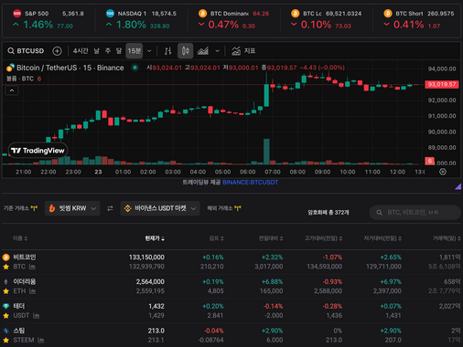Screen dimensions: 463x347
Task: Toggle the ETH favorite star
Action: click(x=5, y=291)
